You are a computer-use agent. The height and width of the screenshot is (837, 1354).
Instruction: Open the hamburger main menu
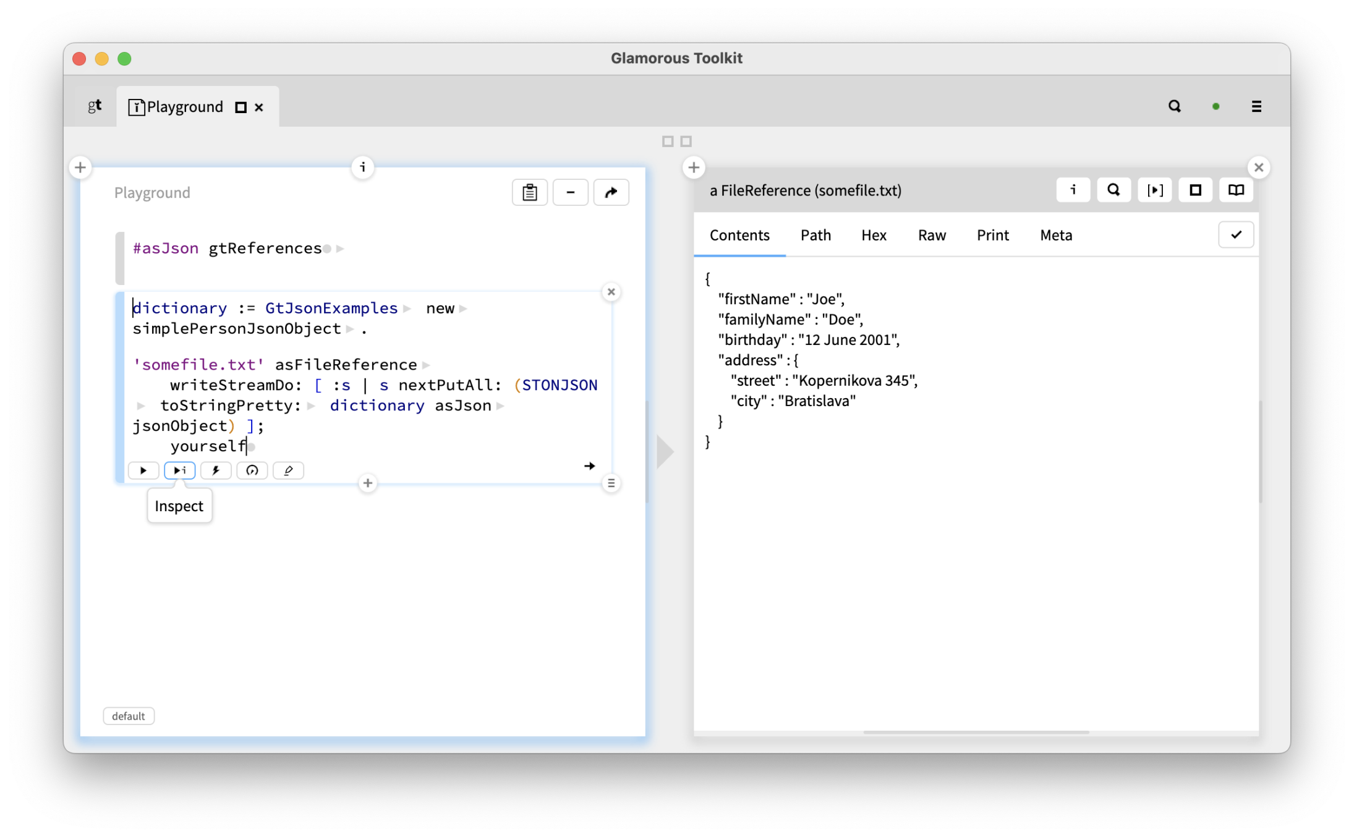pyautogui.click(x=1256, y=106)
